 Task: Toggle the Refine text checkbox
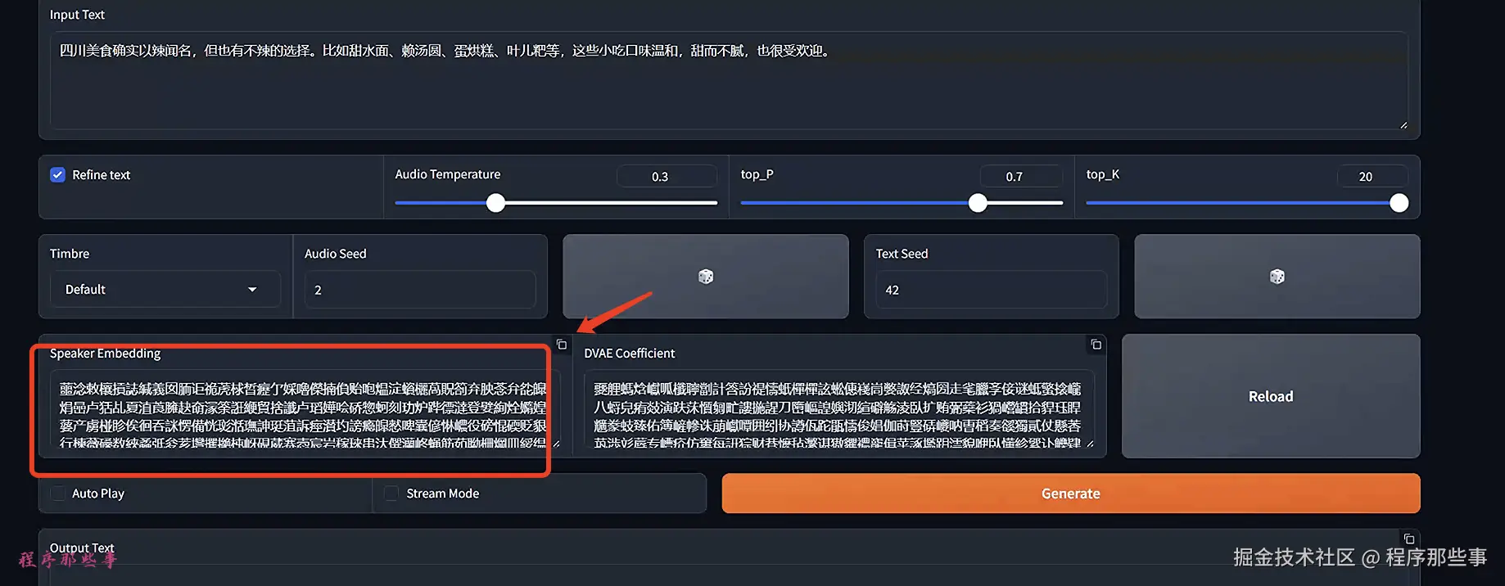(x=58, y=175)
